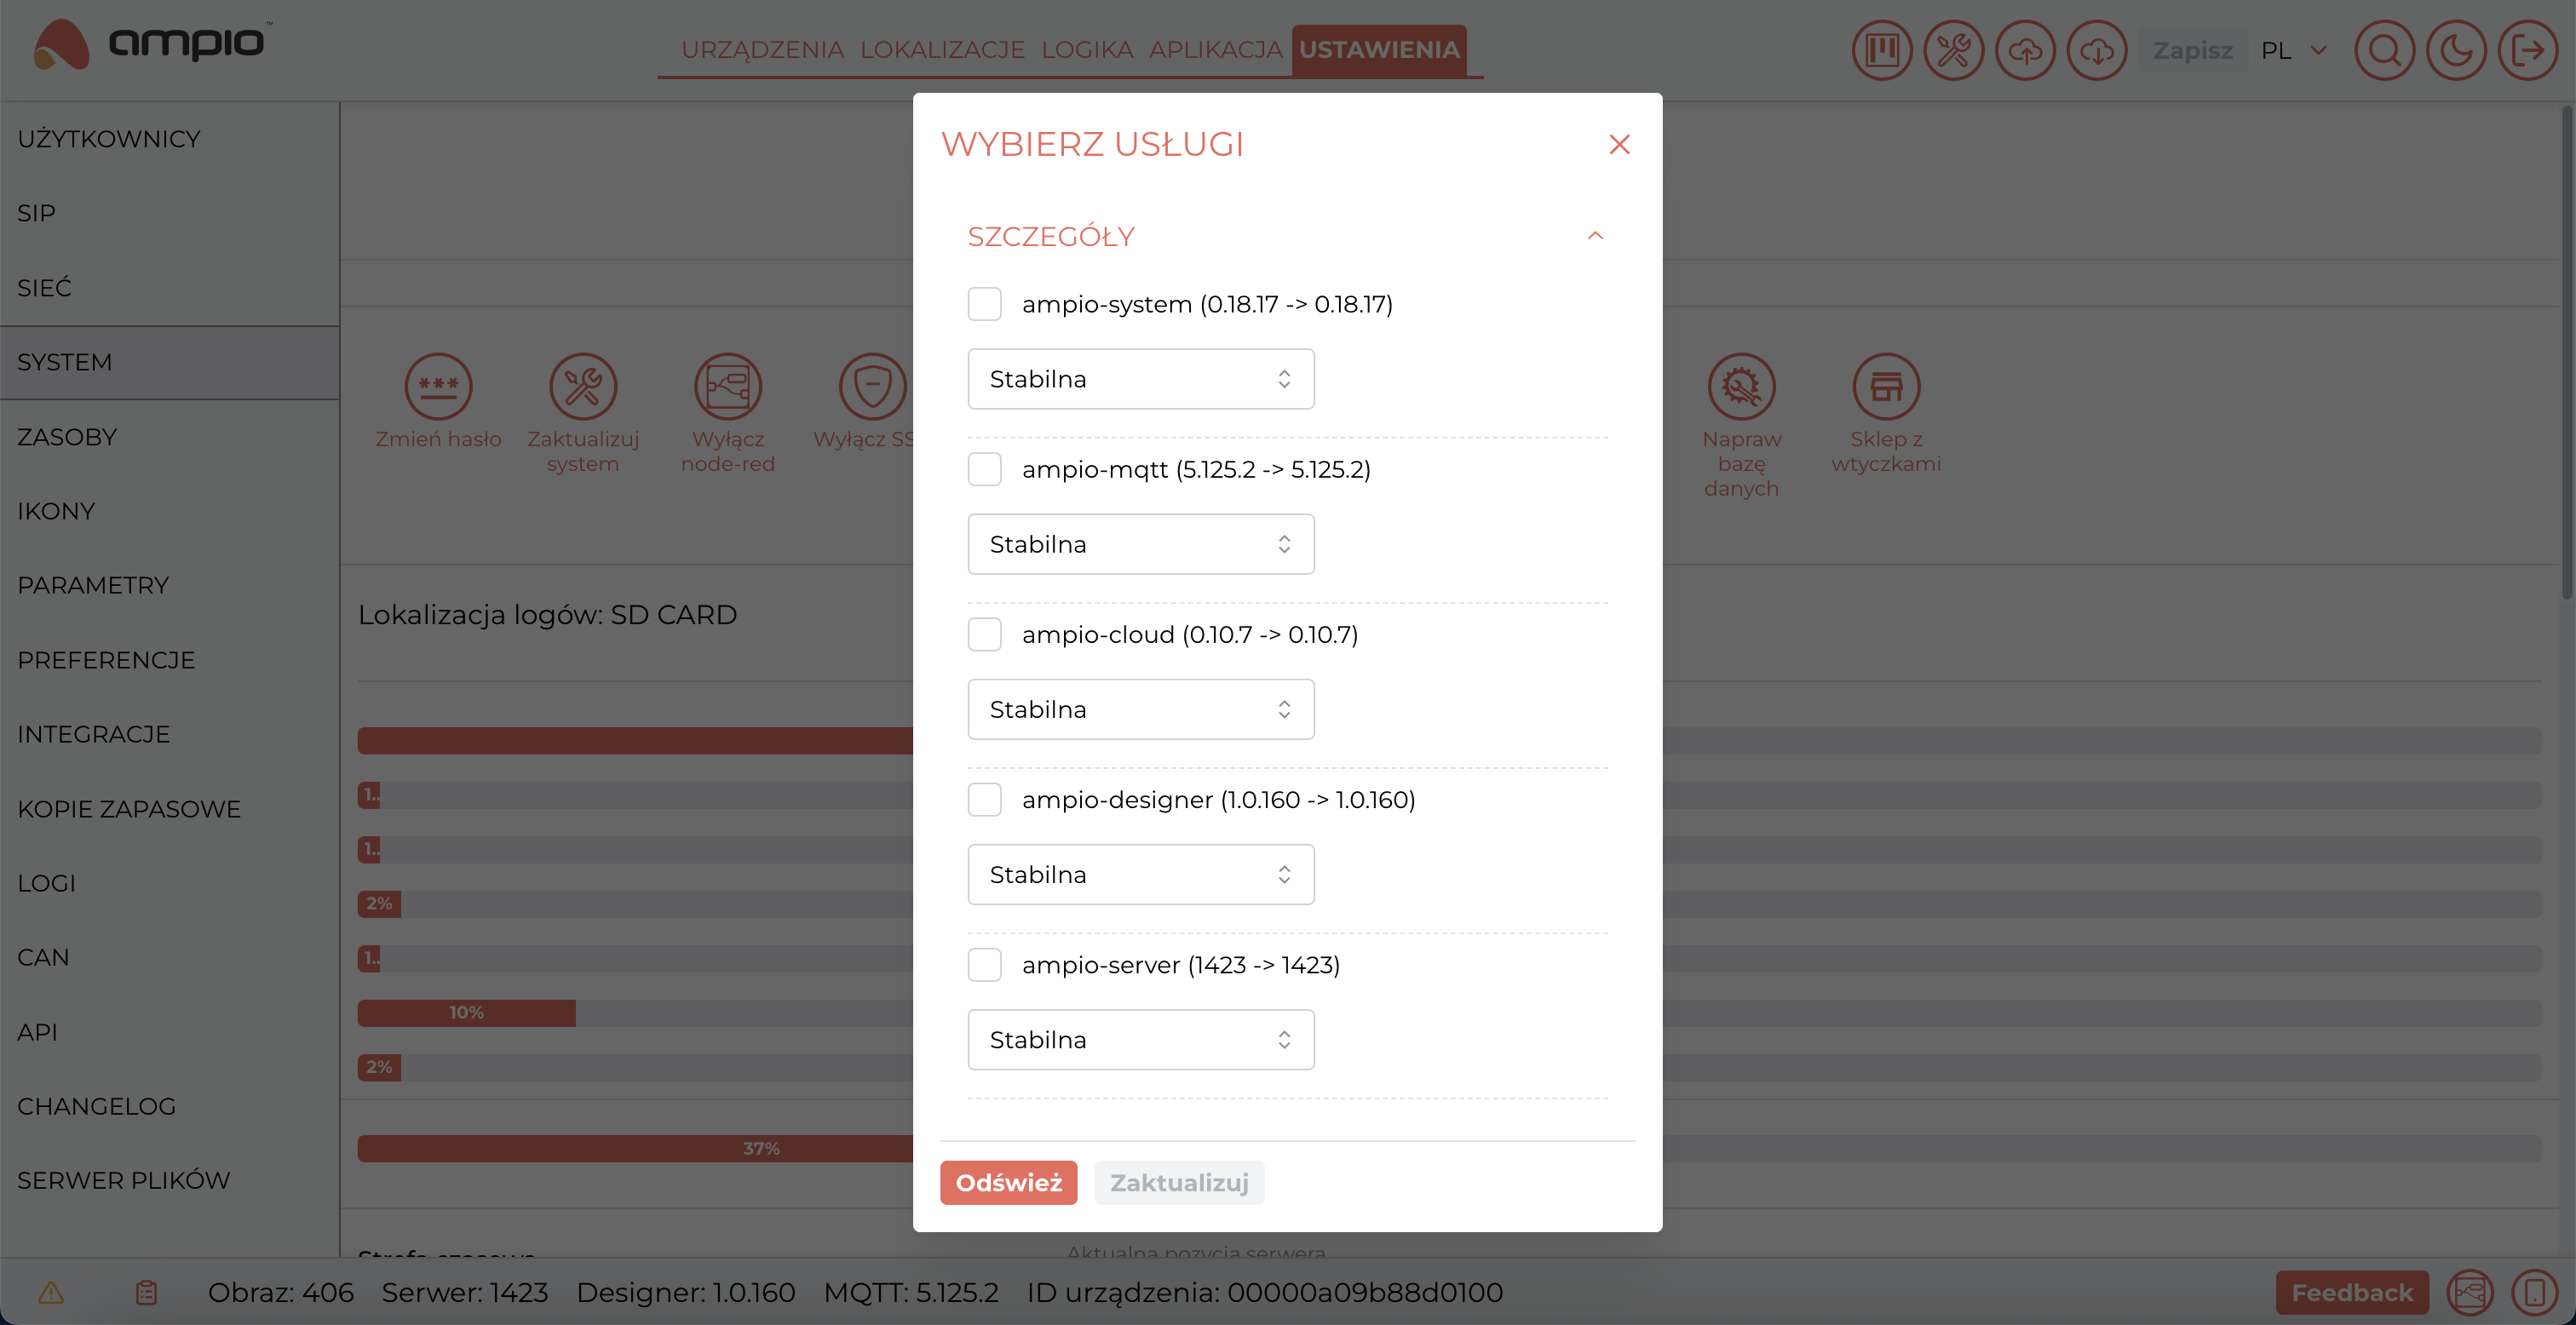Open Ikony in sidebar
The width and height of the screenshot is (2576, 1325).
point(170,511)
